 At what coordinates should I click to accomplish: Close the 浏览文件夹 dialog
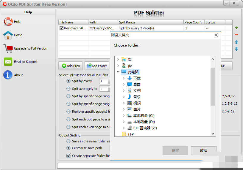pos(216,35)
